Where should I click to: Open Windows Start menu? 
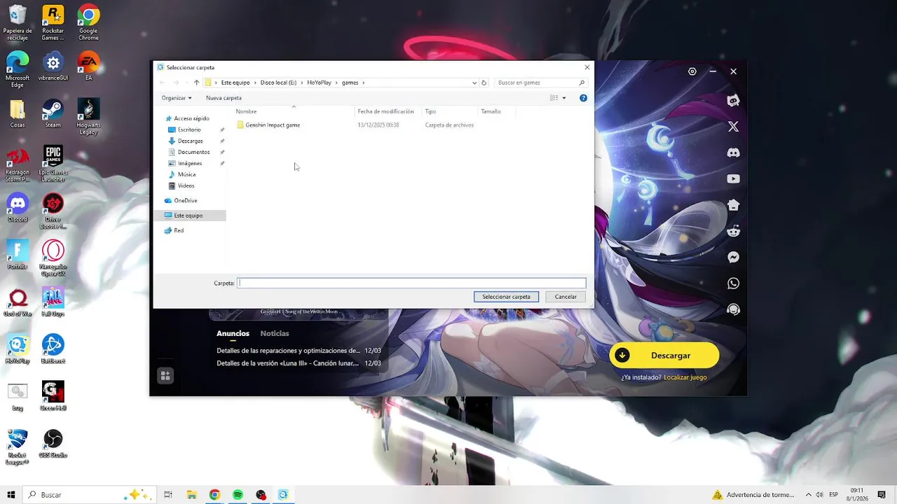pos(11,495)
